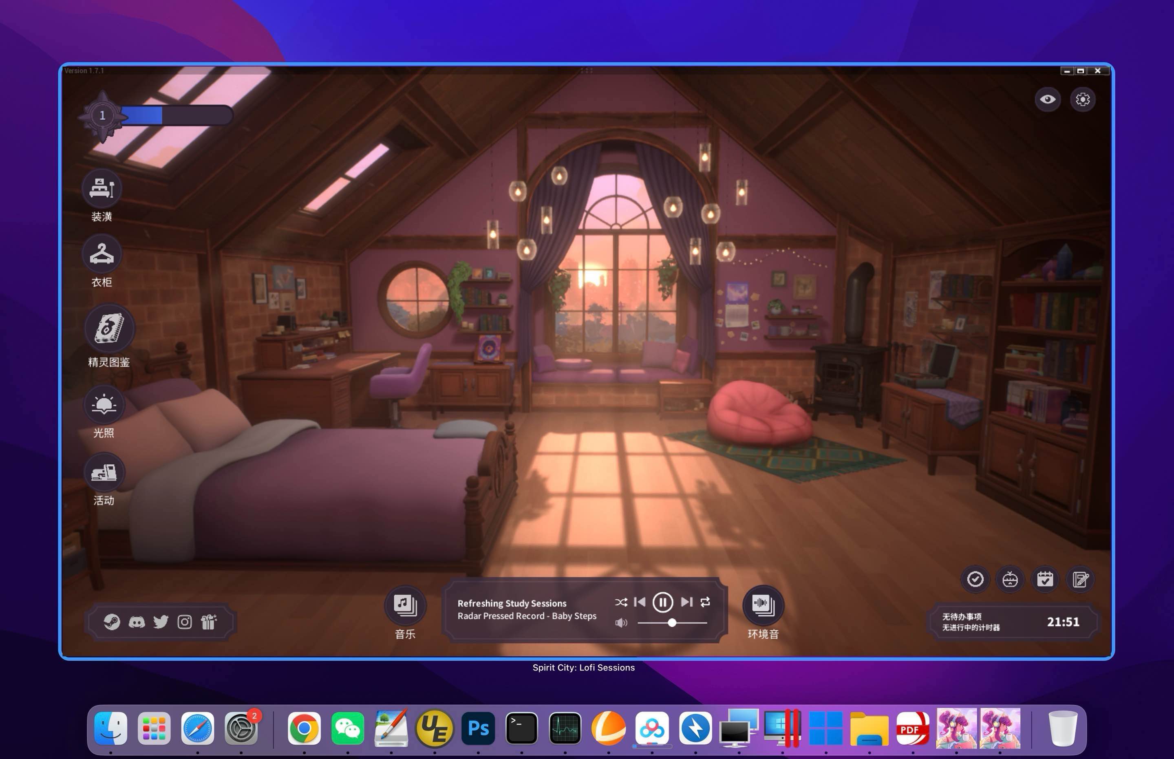
Task: Close the Spirit City game window
Action: pyautogui.click(x=1098, y=71)
